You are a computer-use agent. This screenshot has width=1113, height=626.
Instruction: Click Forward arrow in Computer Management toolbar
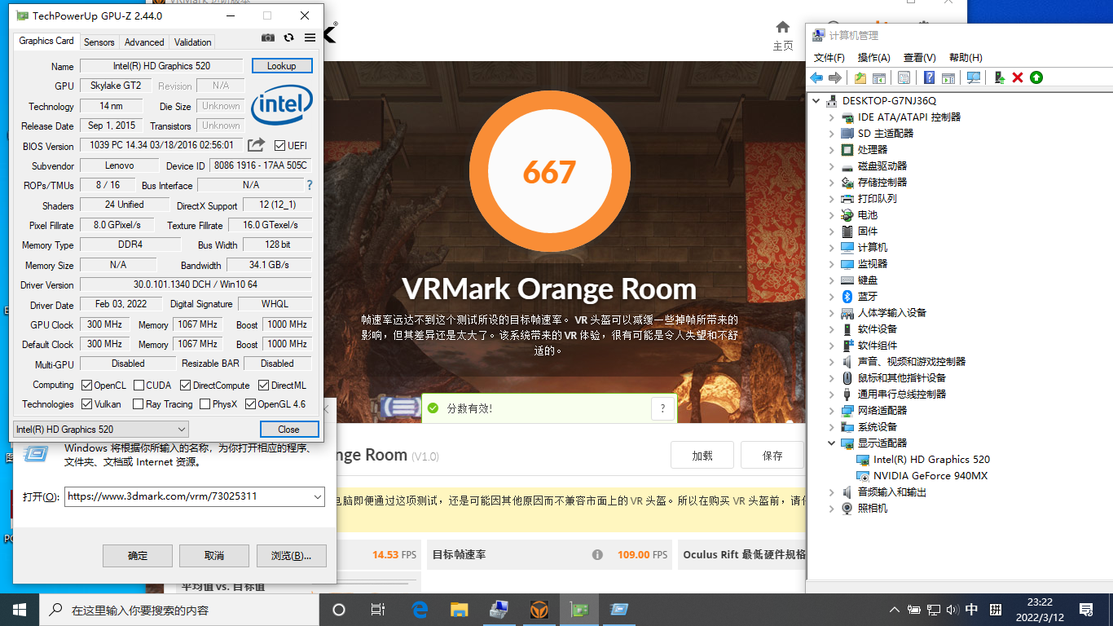pyautogui.click(x=834, y=77)
